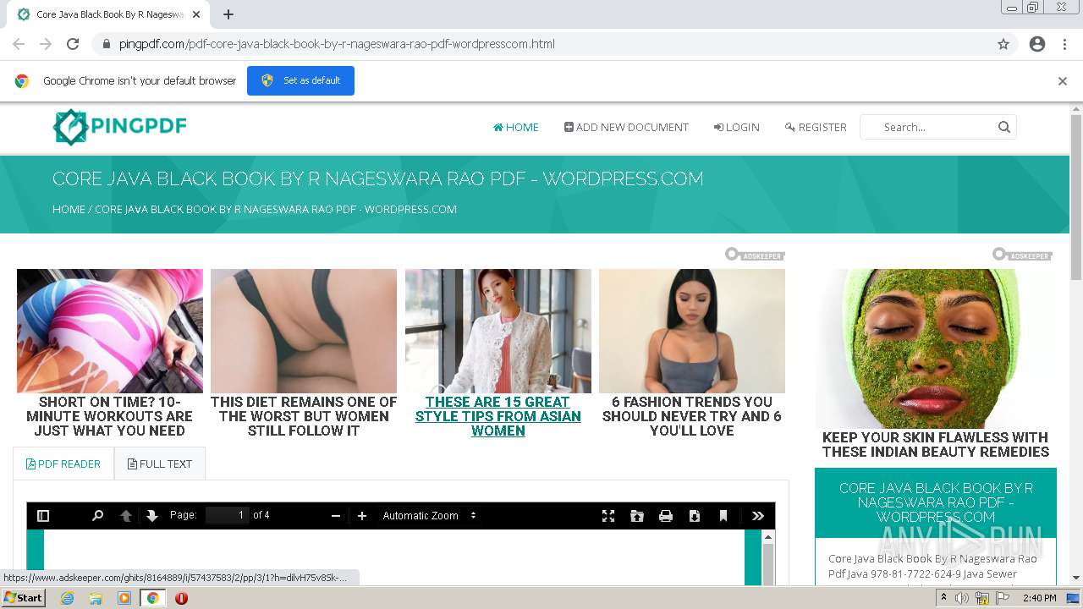Open a new Chrome tab
The width and height of the screenshot is (1083, 609).
pos(228,14)
